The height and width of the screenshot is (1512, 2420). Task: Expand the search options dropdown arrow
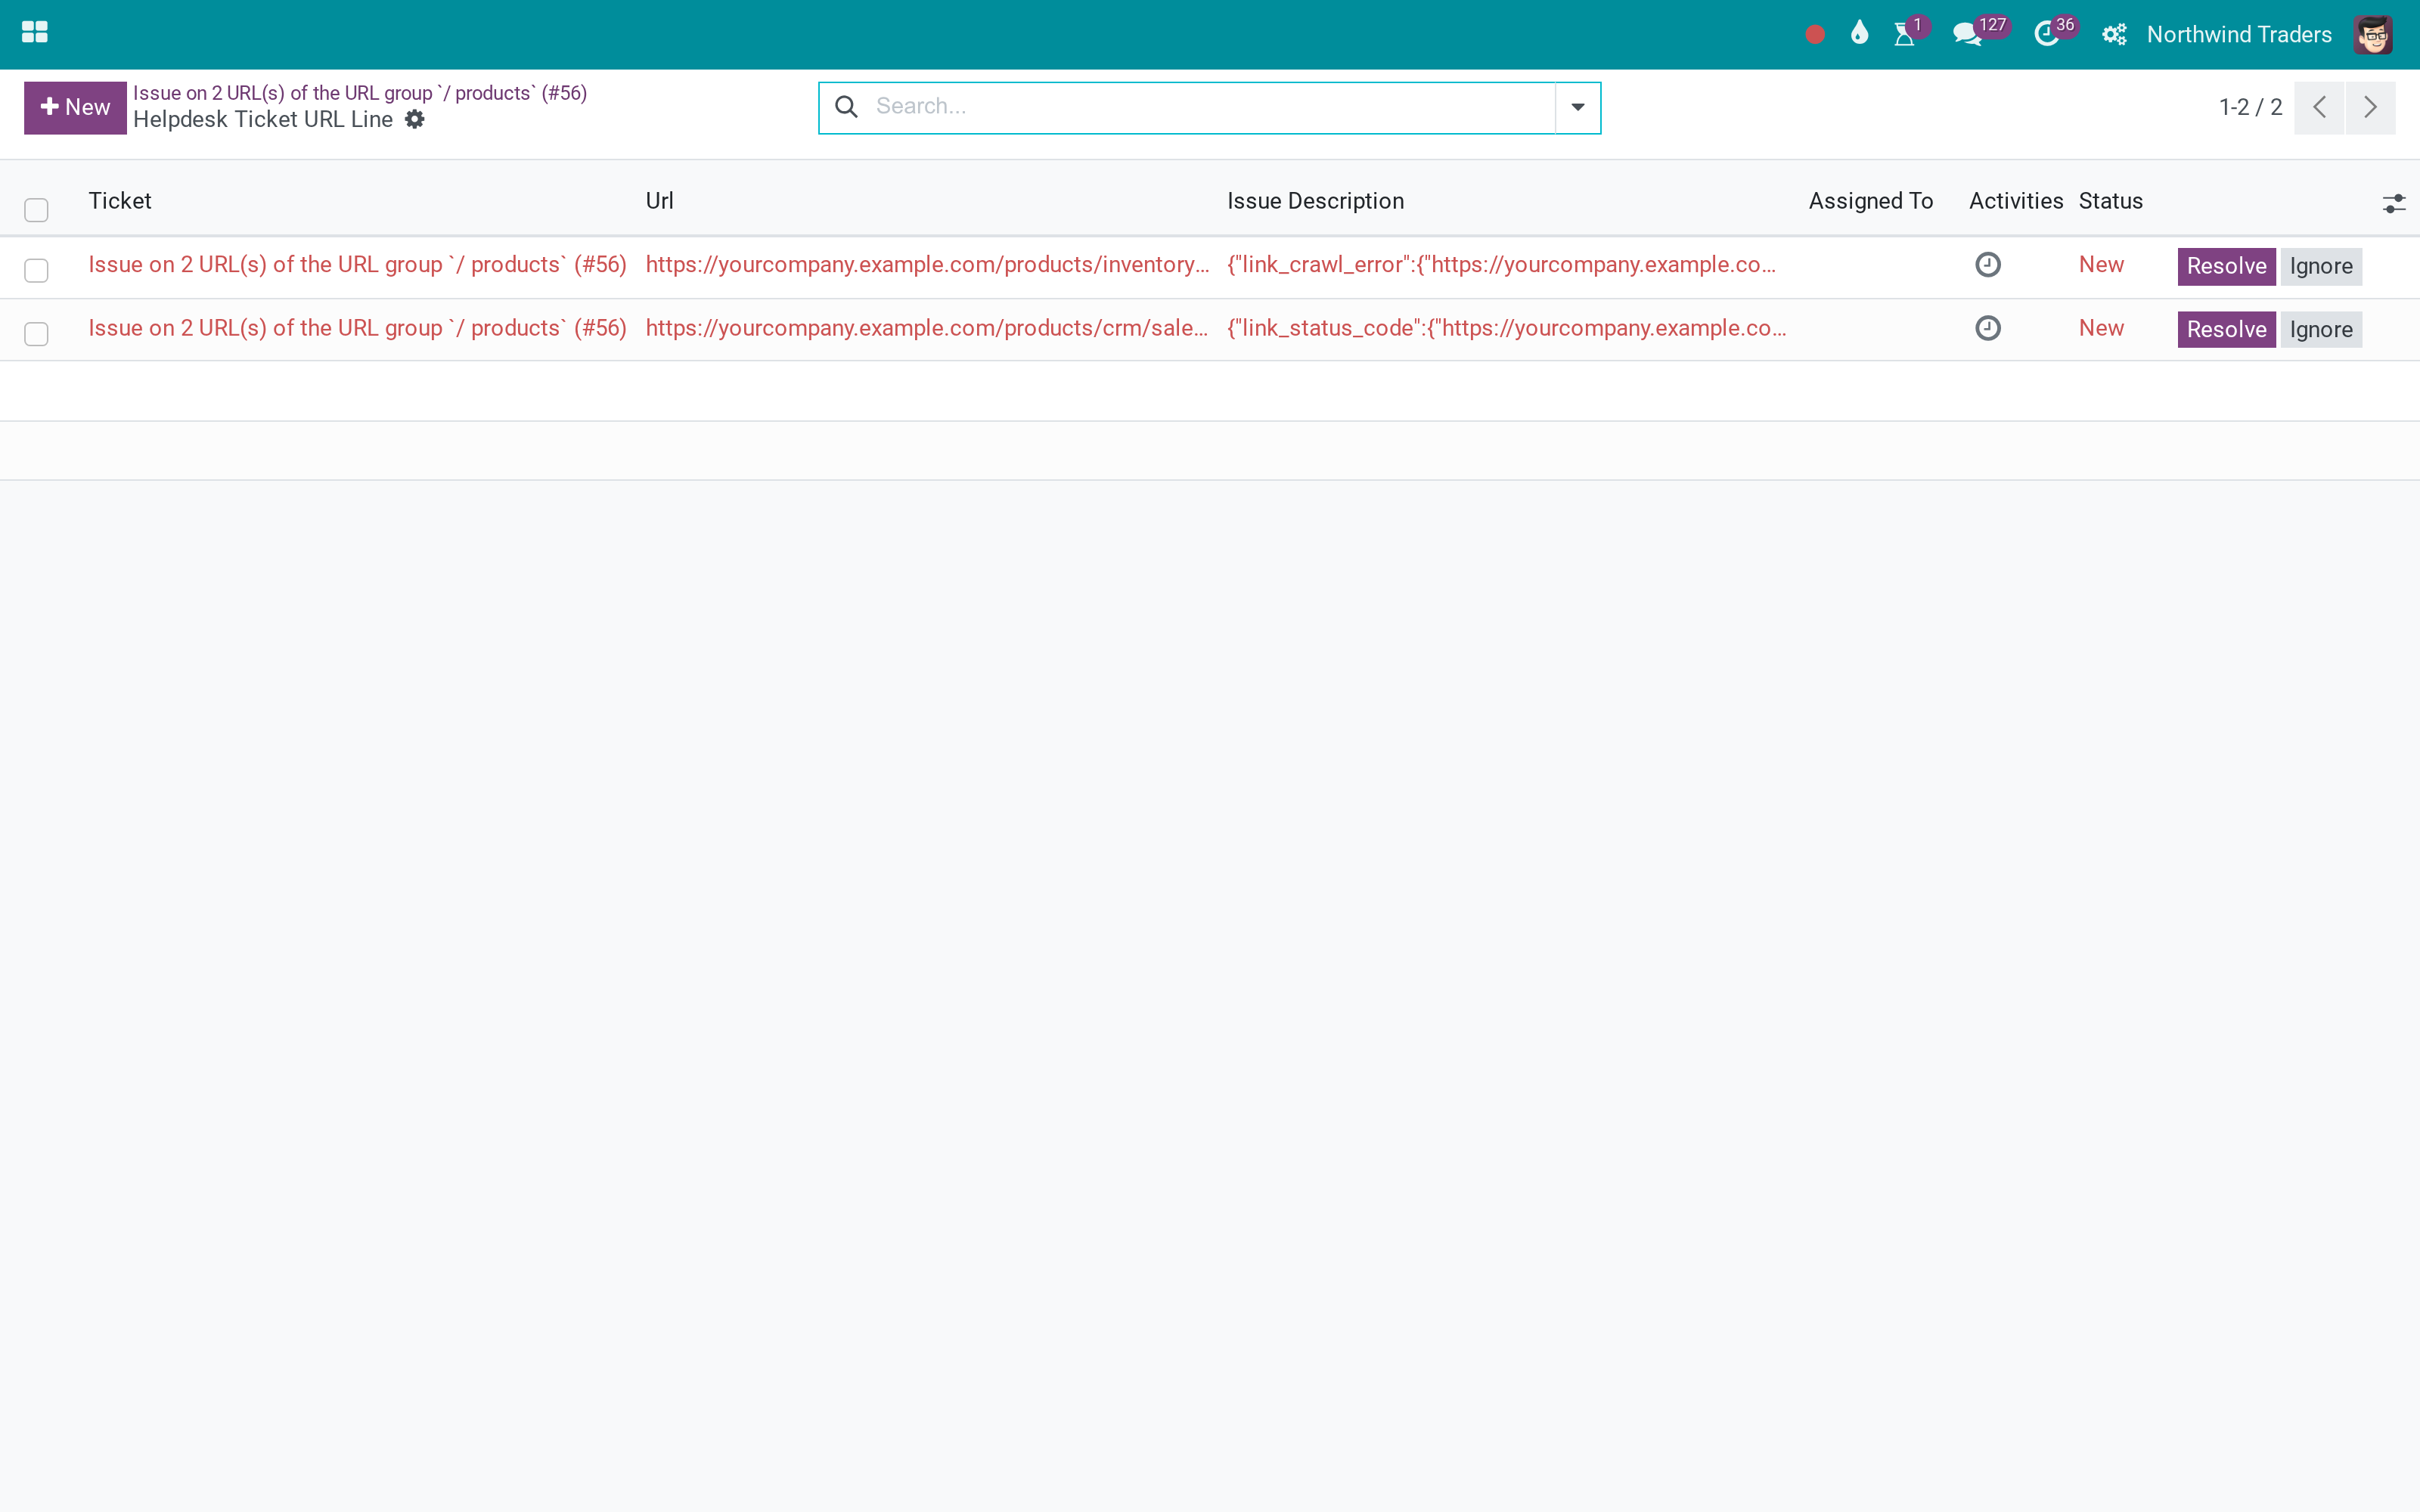[x=1577, y=107]
